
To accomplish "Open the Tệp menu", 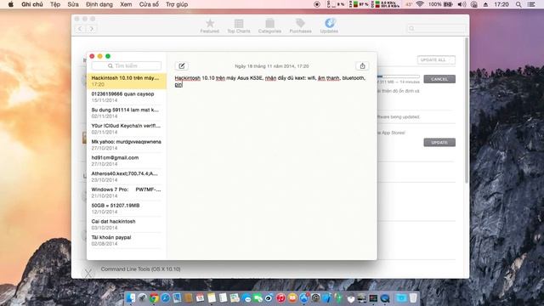I will 54,4.
